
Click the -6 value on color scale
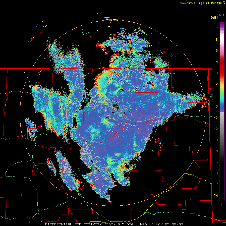[216, 173]
